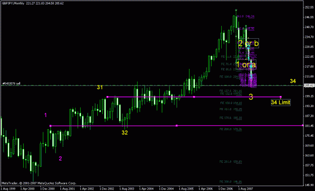Click the FE 127.2 Fibonacci level label
The height and width of the screenshot is (191, 315).
(x=231, y=91)
